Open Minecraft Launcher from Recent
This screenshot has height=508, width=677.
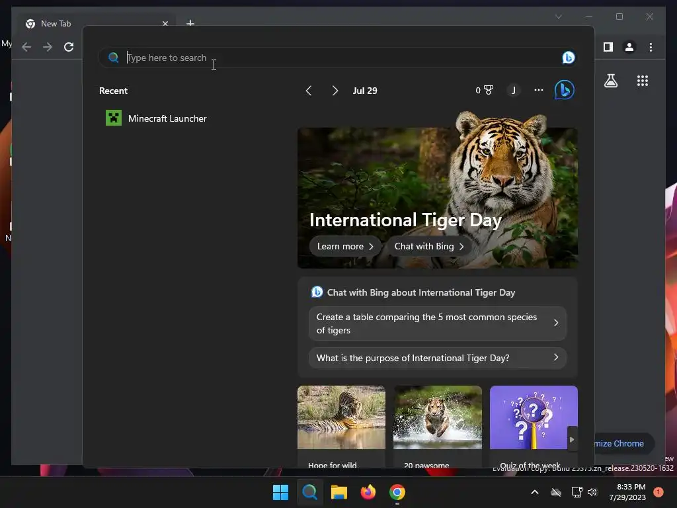[x=156, y=118]
